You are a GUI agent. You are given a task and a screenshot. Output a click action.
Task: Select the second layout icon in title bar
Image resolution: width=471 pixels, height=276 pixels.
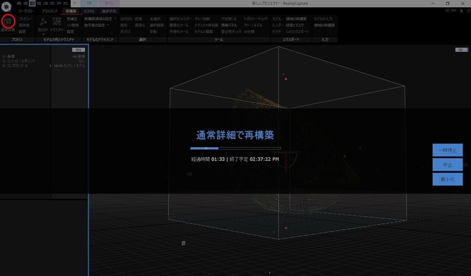25,4
